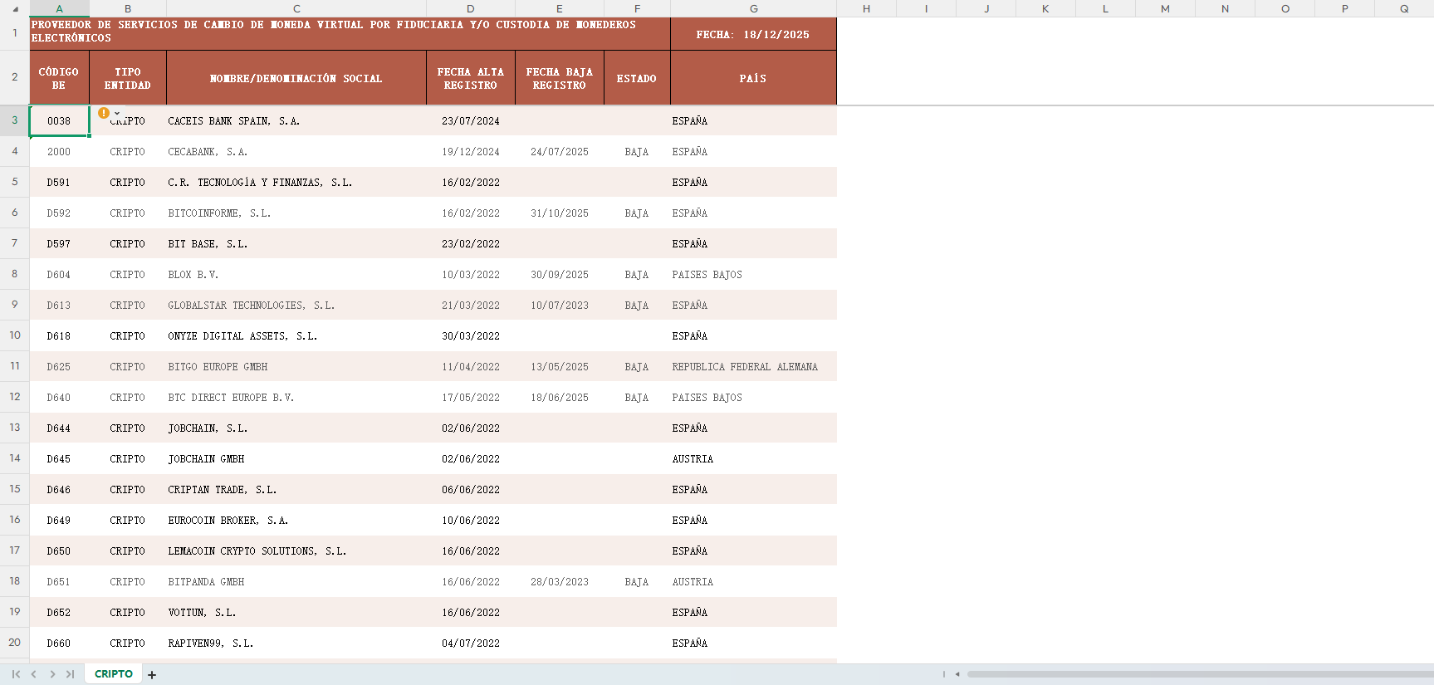The height and width of the screenshot is (685, 1434).
Task: Select column C header
Action: tap(296, 9)
